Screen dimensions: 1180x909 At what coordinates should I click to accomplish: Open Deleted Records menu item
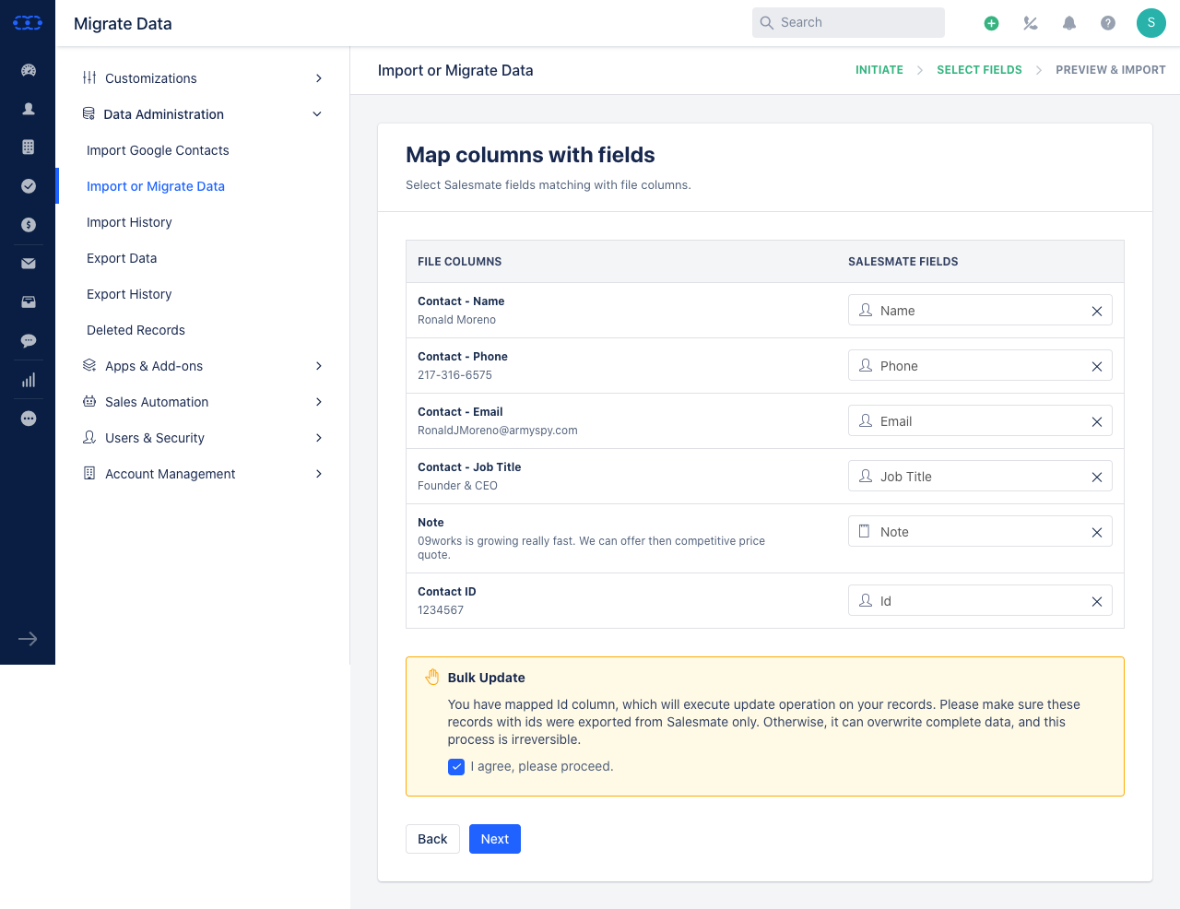(136, 330)
